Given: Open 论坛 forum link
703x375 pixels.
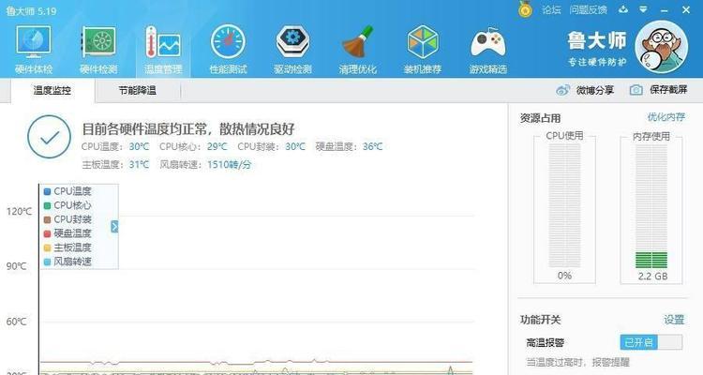Looking at the screenshot, I should click(551, 9).
